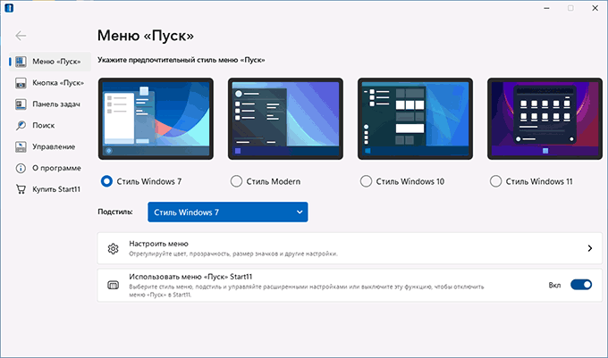Open the Кнопка «Пуск» section
608x358 pixels.
click(x=50, y=83)
